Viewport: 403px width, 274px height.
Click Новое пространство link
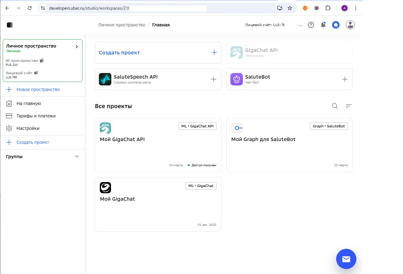click(x=38, y=89)
